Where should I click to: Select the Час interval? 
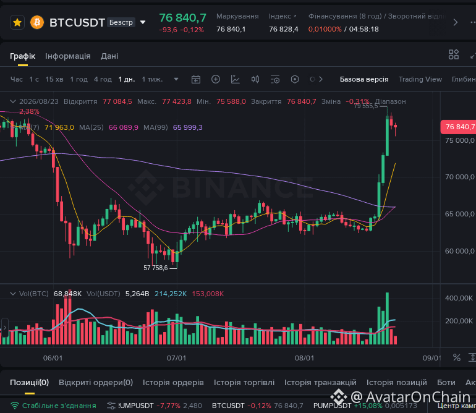17,79
